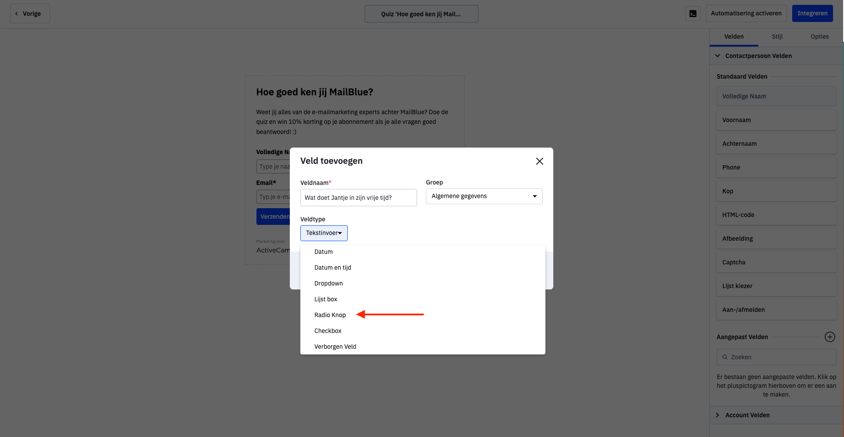Expand the Account Velden section
Image resolution: width=844 pixels, height=437 pixels.
(718, 415)
